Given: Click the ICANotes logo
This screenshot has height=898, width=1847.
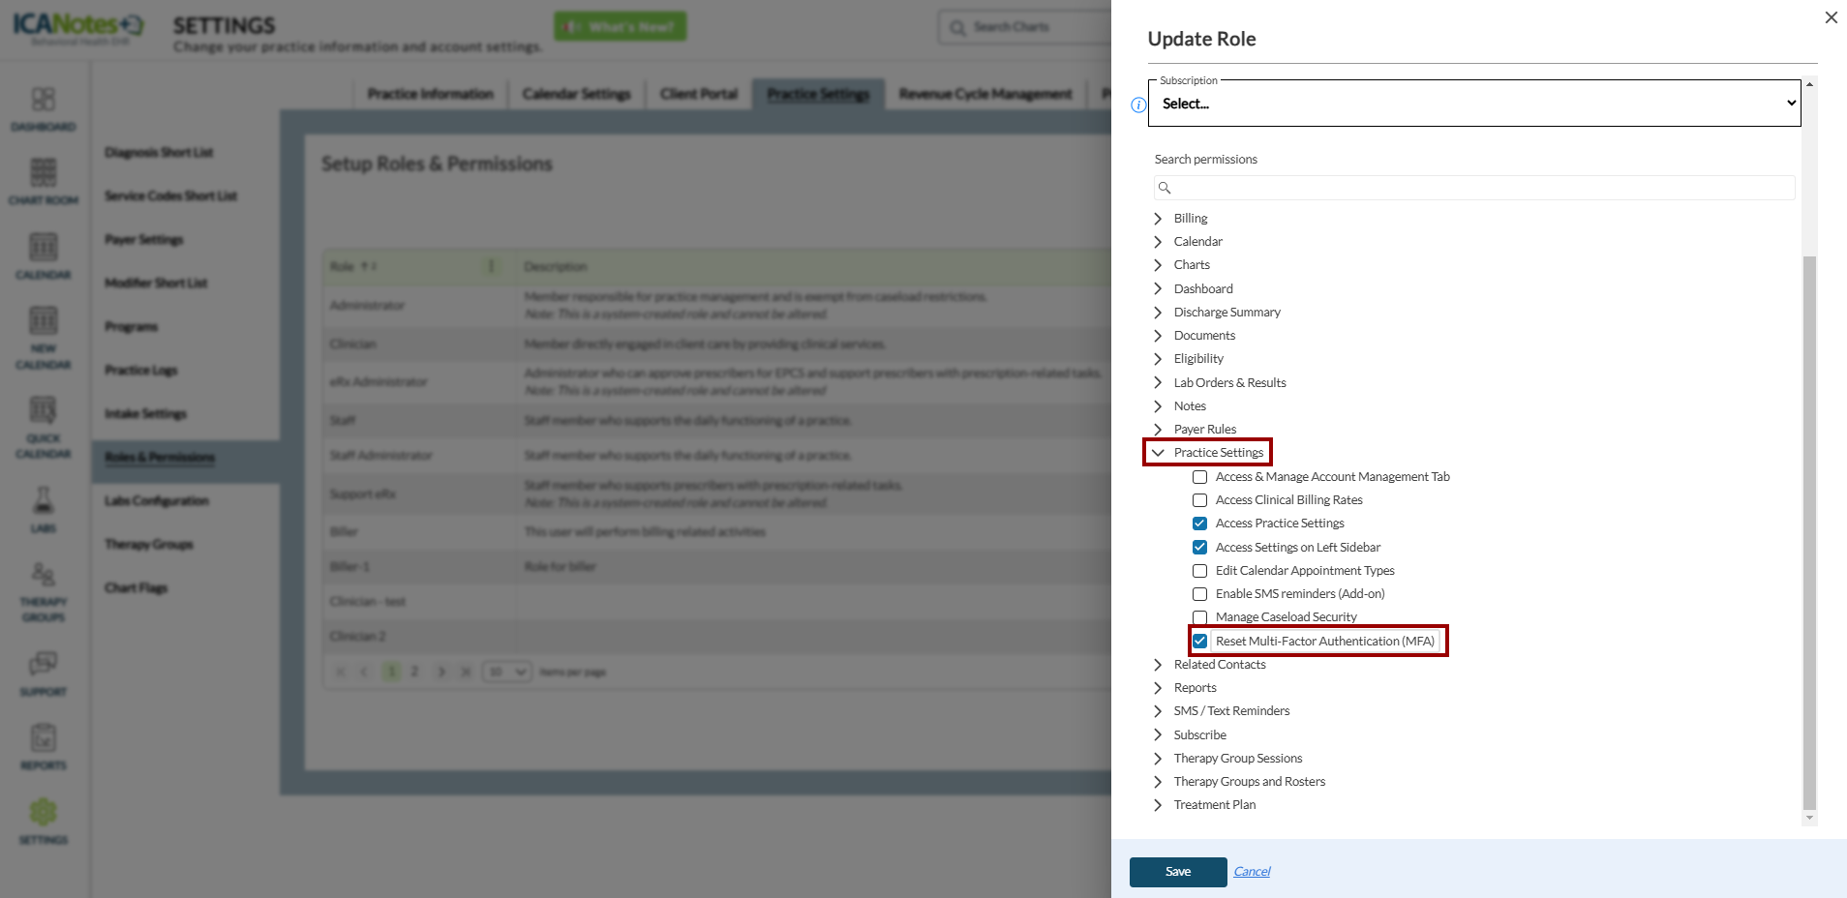Looking at the screenshot, I should click(78, 27).
